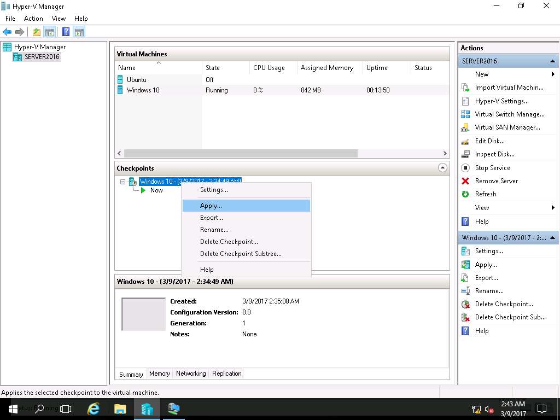Click the Ubuntu virtual machine icon
The image size is (560, 420).
(120, 79)
